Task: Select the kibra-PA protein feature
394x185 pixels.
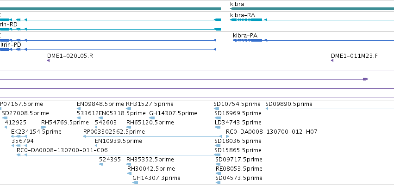Action: (313, 40)
